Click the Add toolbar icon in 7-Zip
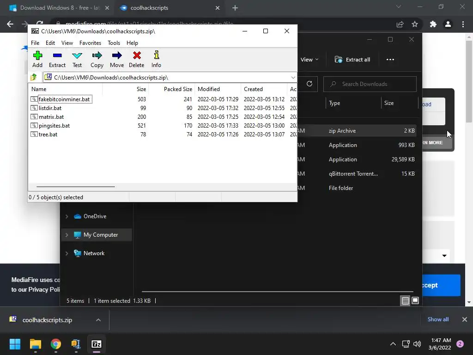The width and height of the screenshot is (473, 355). point(37,60)
